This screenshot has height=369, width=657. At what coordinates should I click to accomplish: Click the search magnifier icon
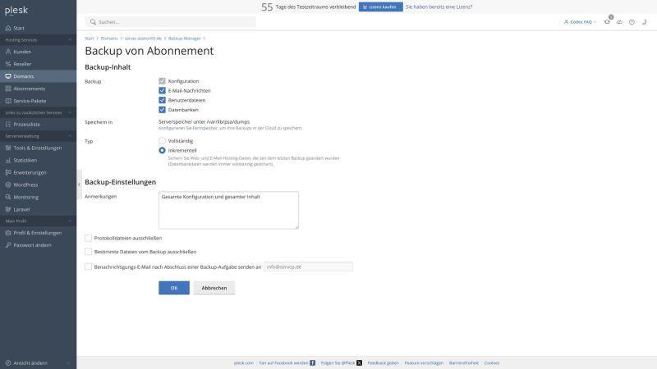coord(93,22)
